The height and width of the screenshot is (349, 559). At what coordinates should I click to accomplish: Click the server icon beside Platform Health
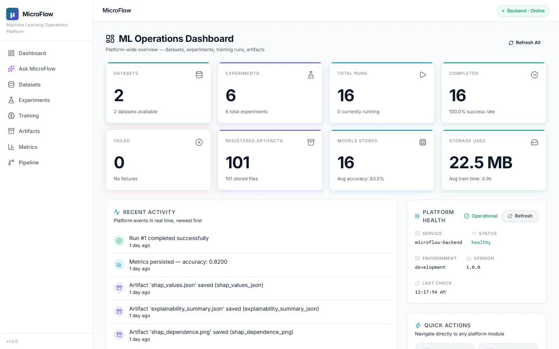coord(417,216)
